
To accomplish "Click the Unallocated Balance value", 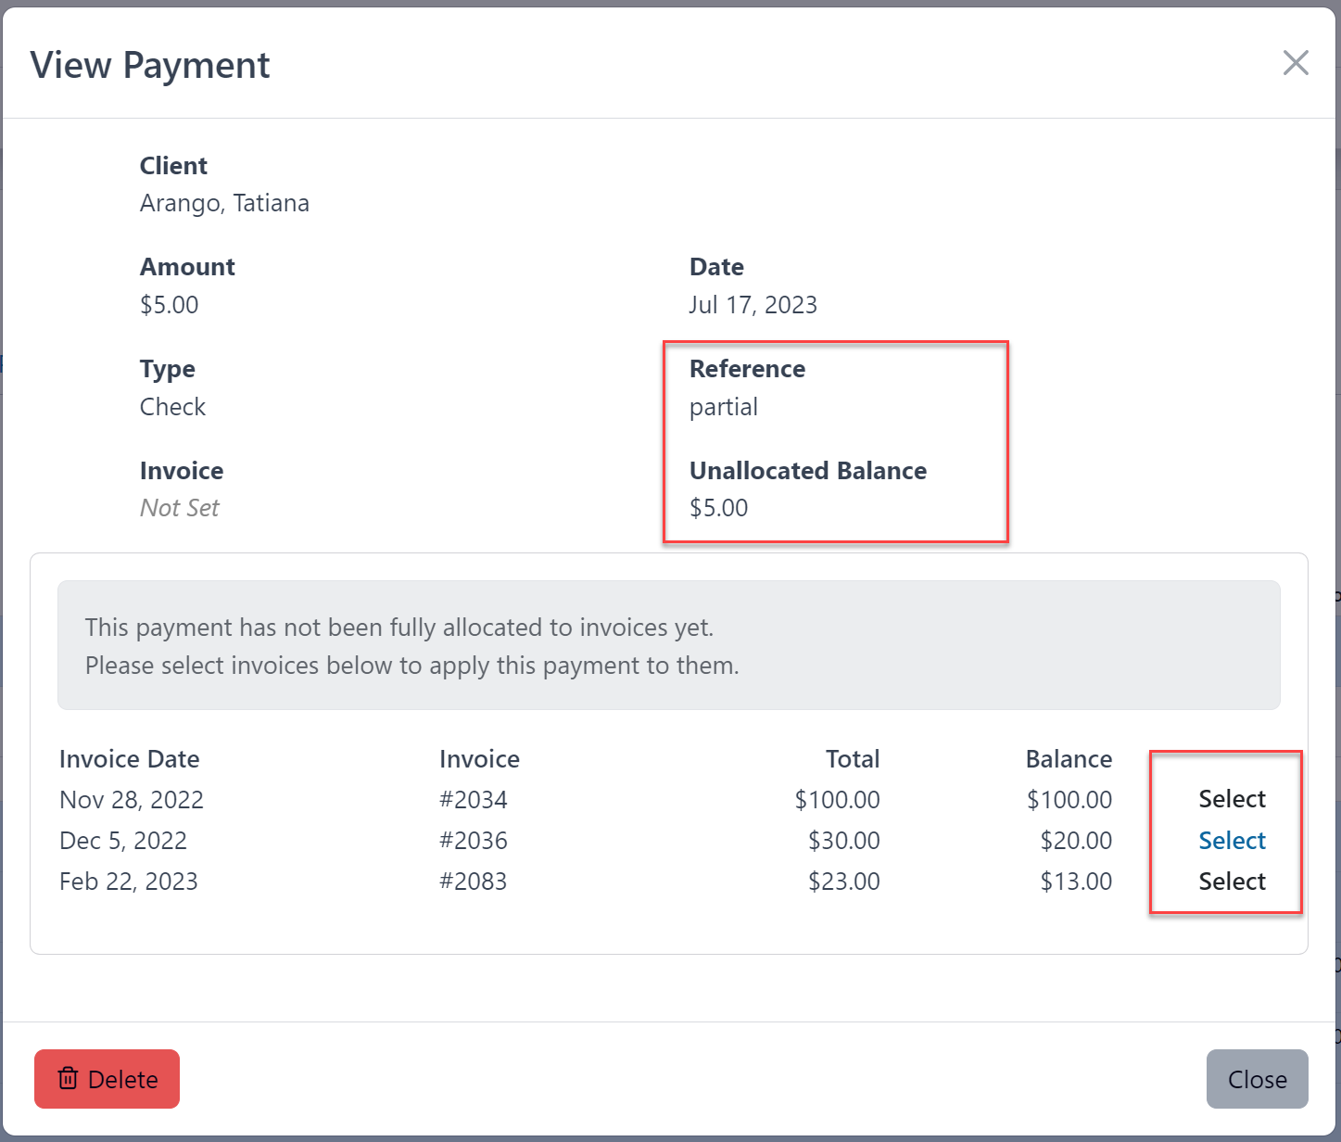I will (x=719, y=507).
